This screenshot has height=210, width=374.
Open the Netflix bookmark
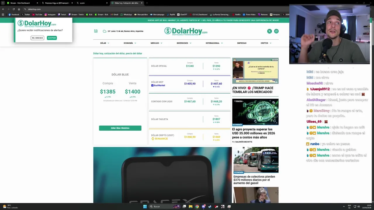(x=236, y=15)
